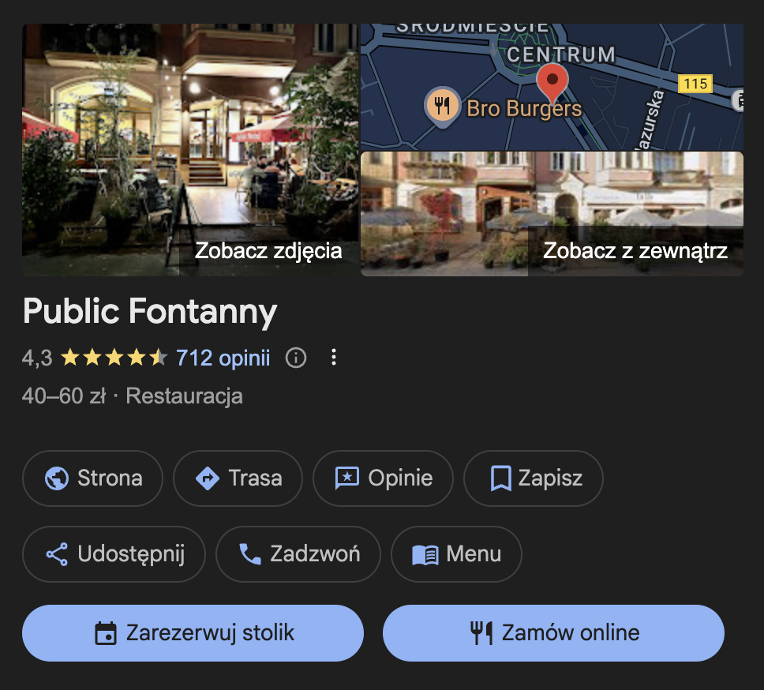Get directions with the Trasa button

pyautogui.click(x=238, y=478)
